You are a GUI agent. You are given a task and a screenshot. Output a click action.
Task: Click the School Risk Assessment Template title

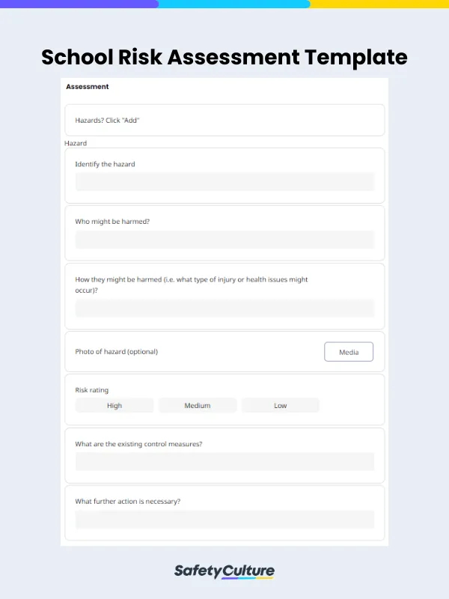pos(224,58)
